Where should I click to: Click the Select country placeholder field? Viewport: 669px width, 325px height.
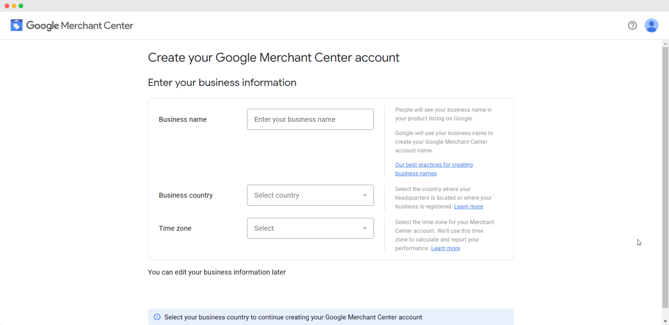(x=283, y=195)
